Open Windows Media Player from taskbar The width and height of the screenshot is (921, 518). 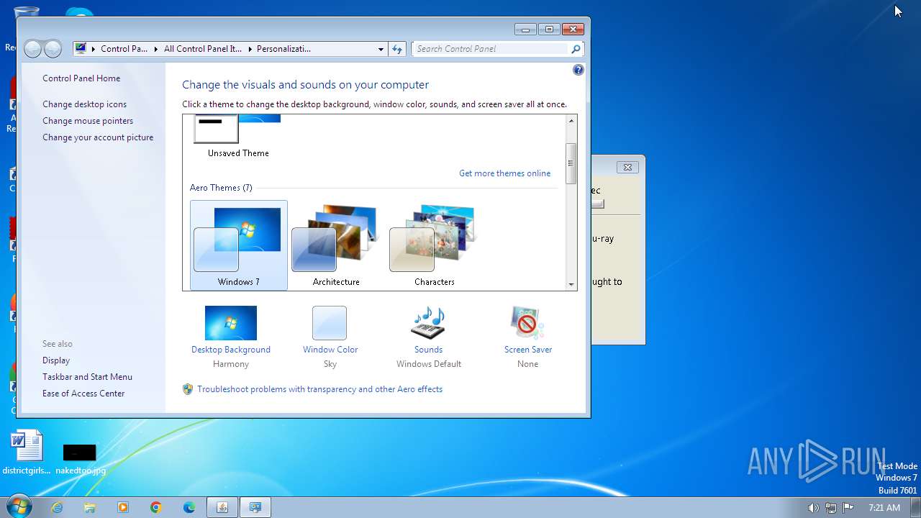(123, 507)
